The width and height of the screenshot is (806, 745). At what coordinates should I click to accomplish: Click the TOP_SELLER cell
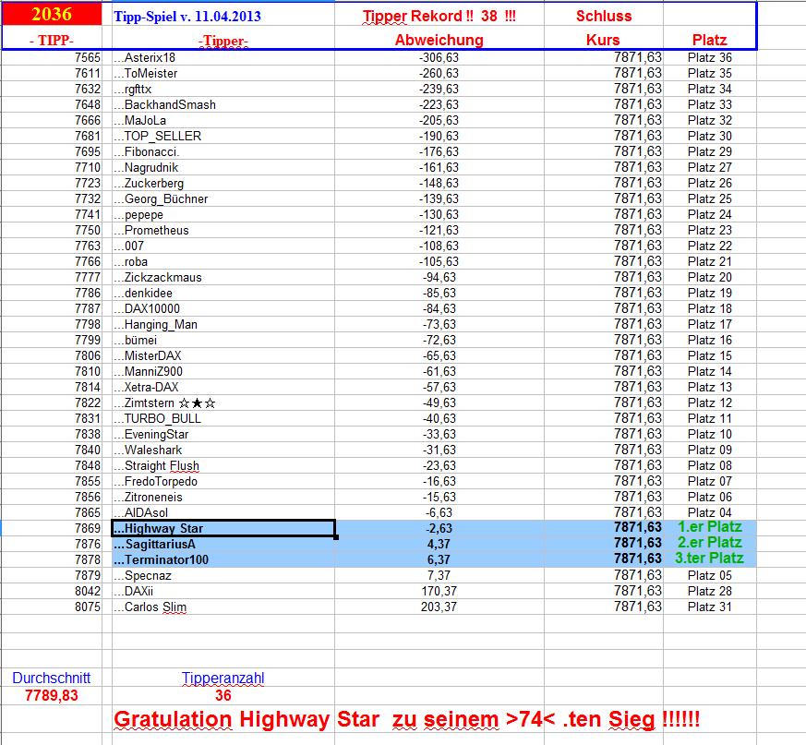223,137
